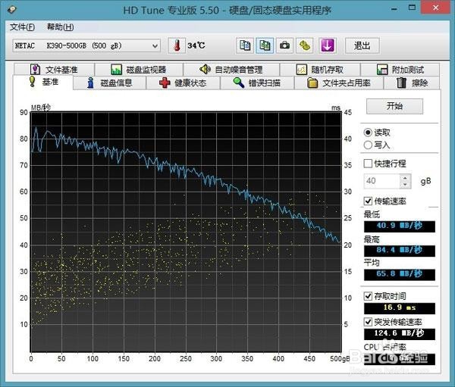Click the burst rate value 124.6 MB/秒
The width and height of the screenshot is (455, 387).
click(400, 334)
